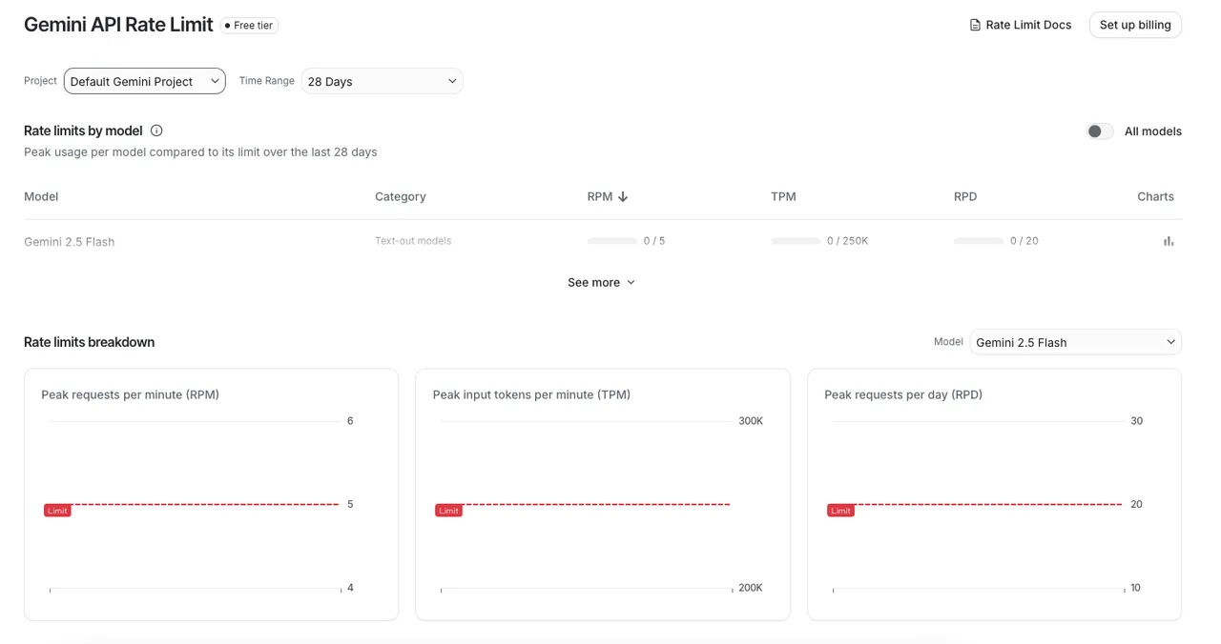
Task: Open the Model dropdown in Rate limits breakdown
Action: click(x=1075, y=342)
